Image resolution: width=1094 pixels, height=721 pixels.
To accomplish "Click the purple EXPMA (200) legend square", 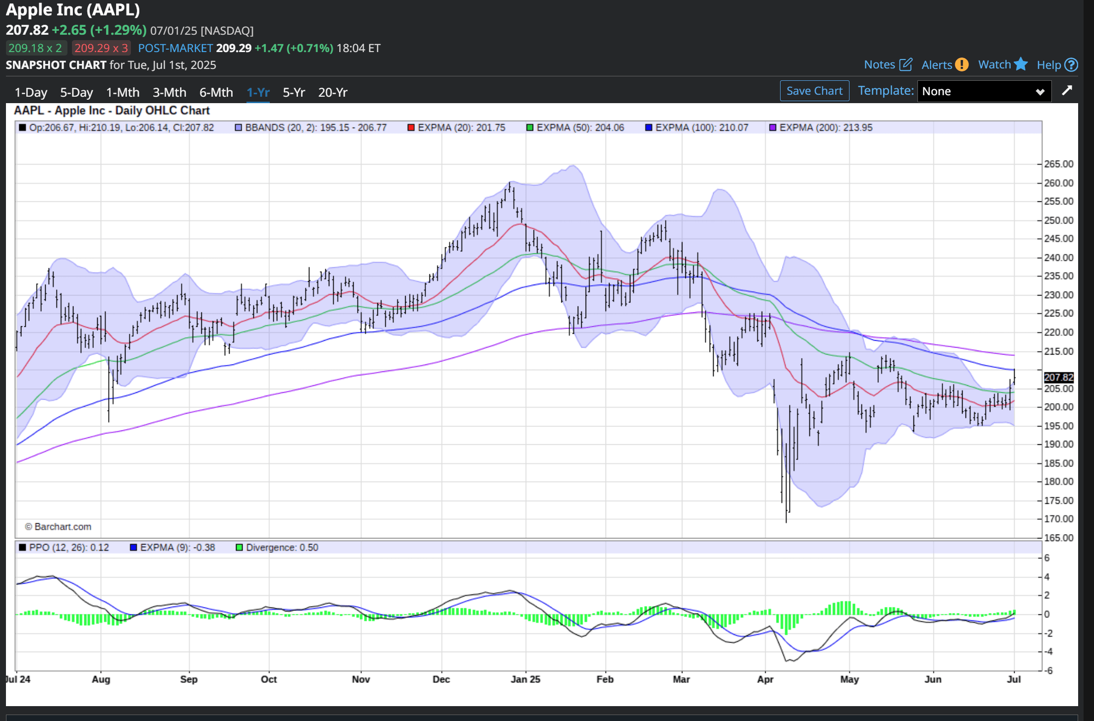I will tap(772, 128).
